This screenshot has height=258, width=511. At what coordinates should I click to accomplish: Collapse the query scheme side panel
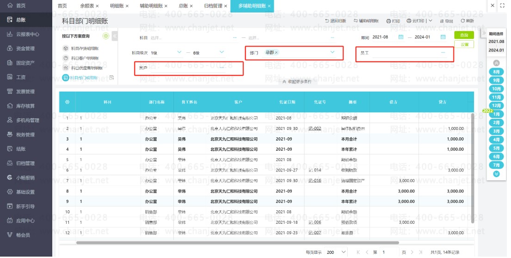coord(115,36)
